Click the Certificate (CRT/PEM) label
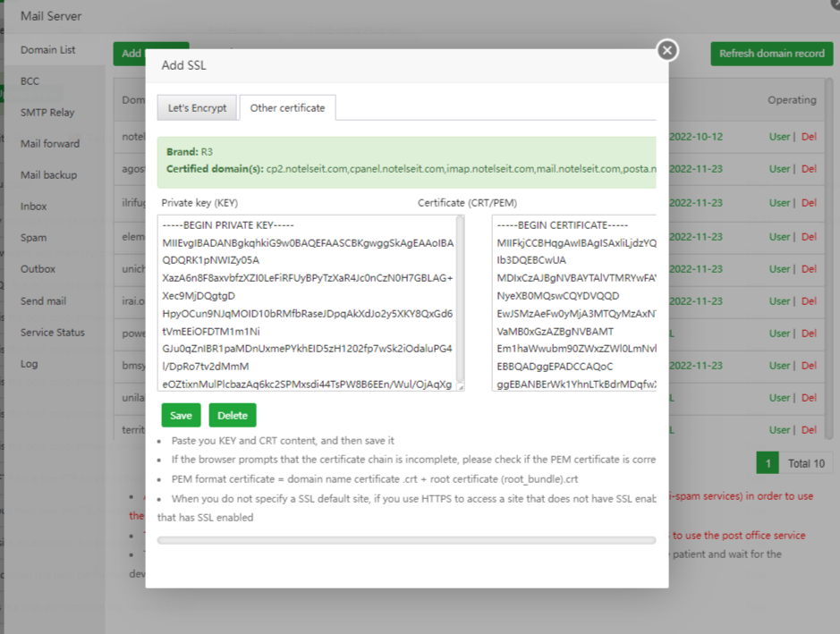Viewport: 840px width, 634px height. 467,203
